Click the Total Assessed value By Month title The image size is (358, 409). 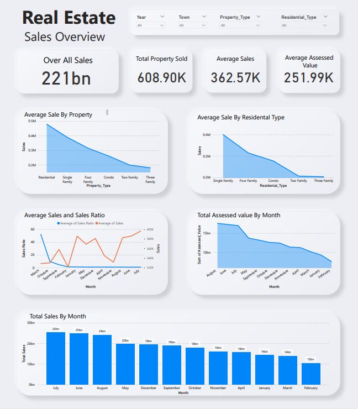click(x=239, y=215)
